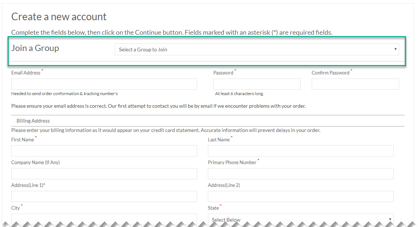Click the Company Name (If Any) field
The image size is (418, 227).
[x=104, y=174]
